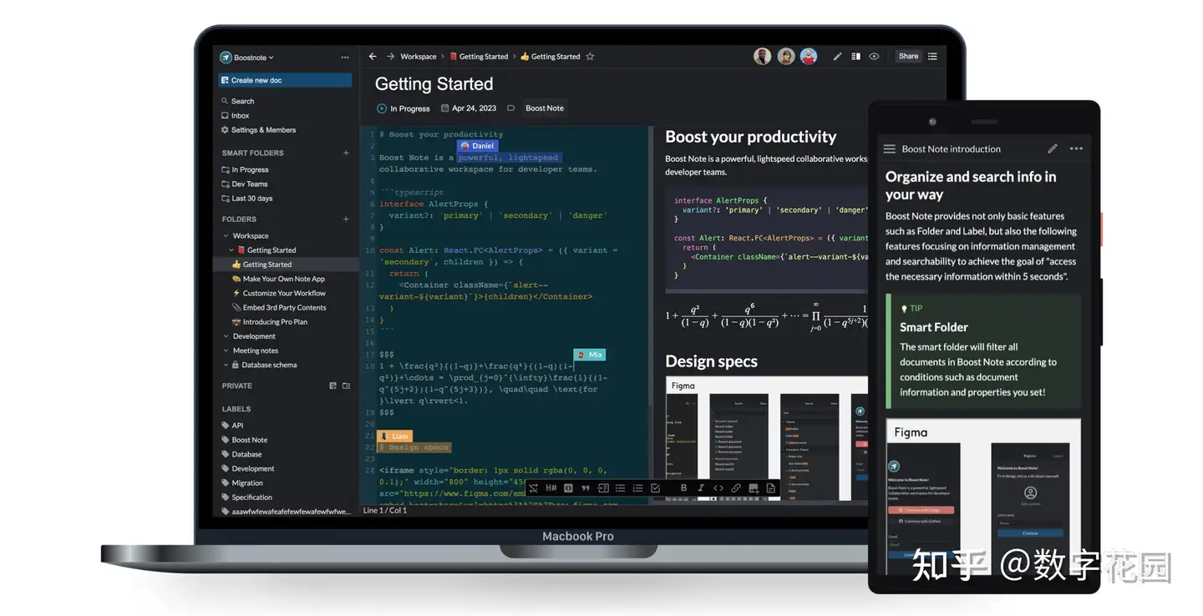Switch to preview mode with eye icon
The width and height of the screenshot is (1203, 616).
click(874, 57)
